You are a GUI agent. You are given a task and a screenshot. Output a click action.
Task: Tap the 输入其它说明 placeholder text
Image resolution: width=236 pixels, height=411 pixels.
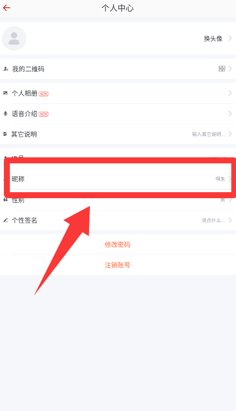pyautogui.click(x=208, y=134)
